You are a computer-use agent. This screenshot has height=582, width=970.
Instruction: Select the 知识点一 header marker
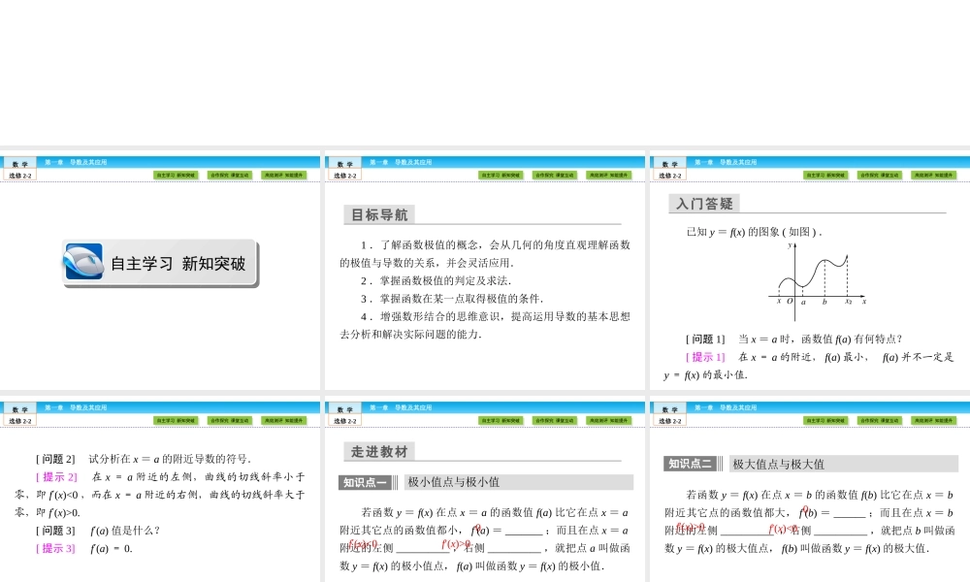click(x=365, y=482)
